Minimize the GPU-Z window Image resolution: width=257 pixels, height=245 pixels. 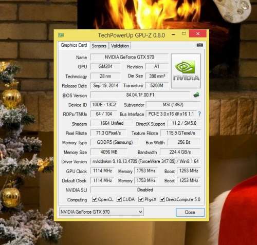pos(173,34)
